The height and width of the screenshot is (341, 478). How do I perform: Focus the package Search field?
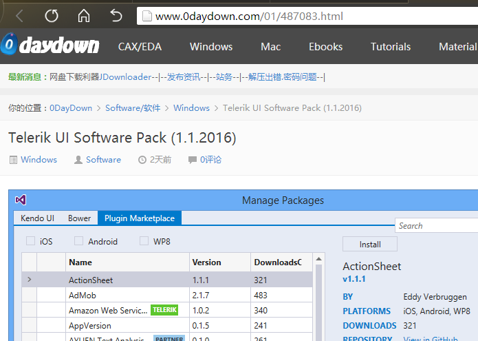click(x=437, y=225)
